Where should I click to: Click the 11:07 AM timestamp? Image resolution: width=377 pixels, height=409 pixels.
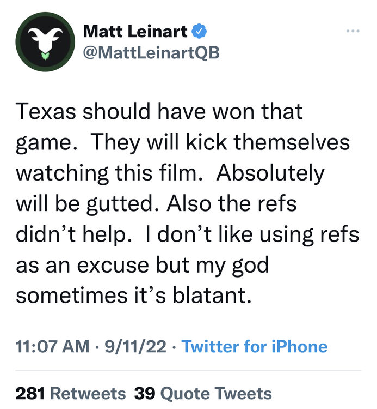(x=53, y=347)
